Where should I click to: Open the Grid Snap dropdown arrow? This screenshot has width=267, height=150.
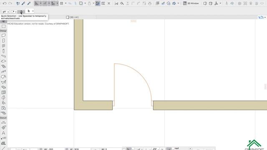65,3
